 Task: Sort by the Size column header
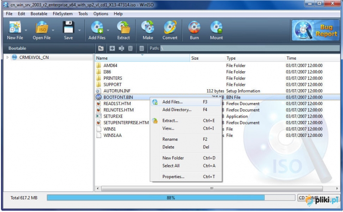207,58
